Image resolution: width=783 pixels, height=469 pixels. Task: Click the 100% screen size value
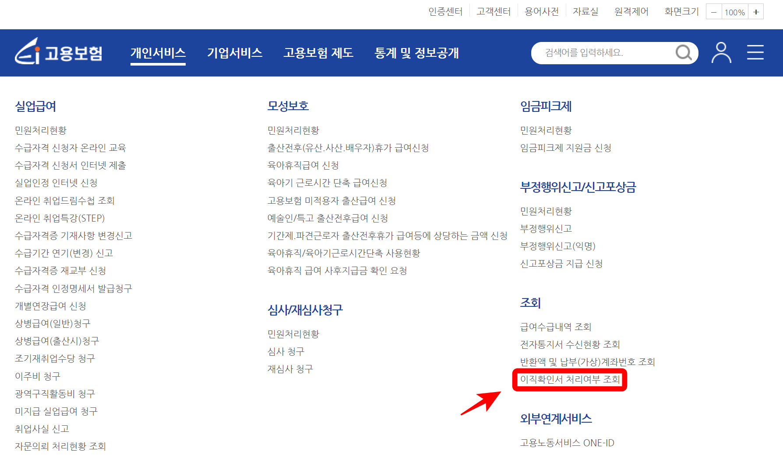(x=735, y=12)
